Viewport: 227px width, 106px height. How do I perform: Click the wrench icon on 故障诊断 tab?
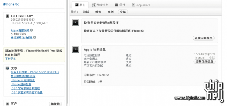pyautogui.click(x=93, y=5)
